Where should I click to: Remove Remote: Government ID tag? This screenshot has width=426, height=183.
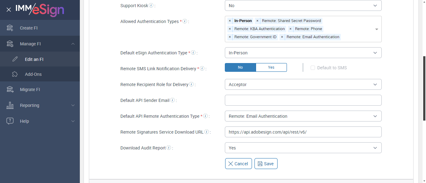pos(230,37)
